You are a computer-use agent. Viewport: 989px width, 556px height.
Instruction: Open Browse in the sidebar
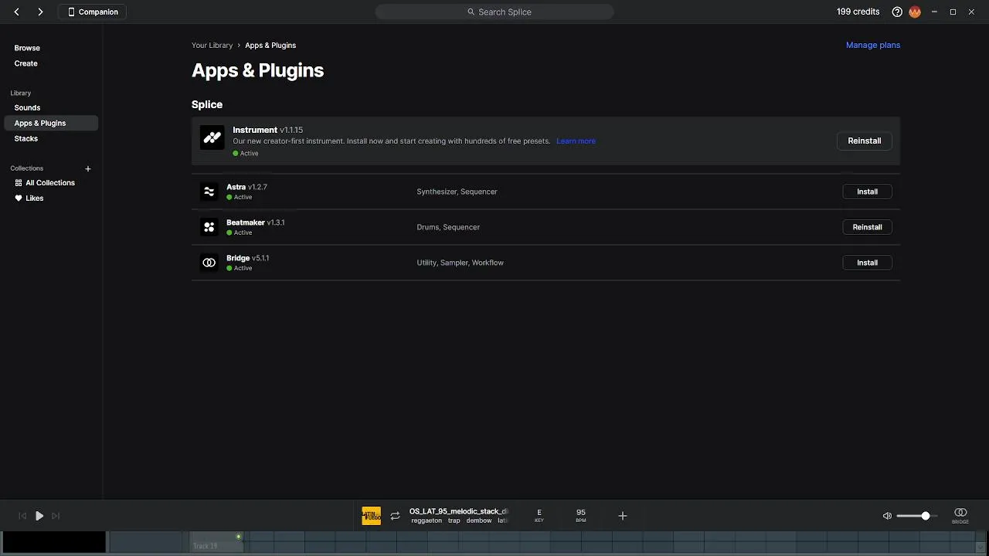[27, 48]
